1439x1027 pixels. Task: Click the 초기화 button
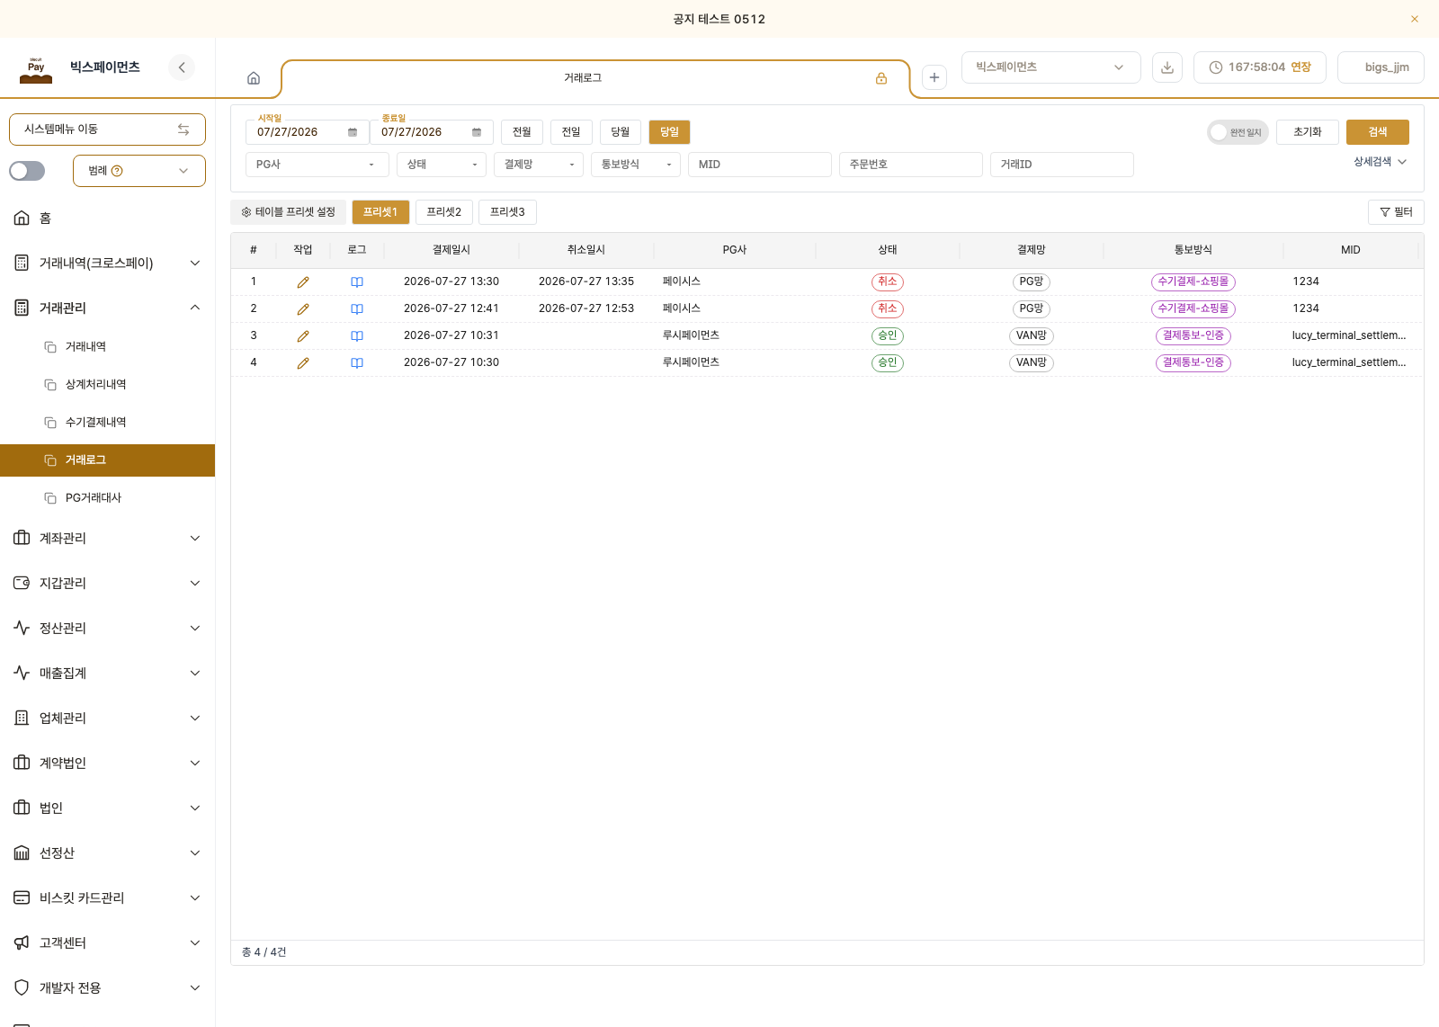(x=1308, y=132)
